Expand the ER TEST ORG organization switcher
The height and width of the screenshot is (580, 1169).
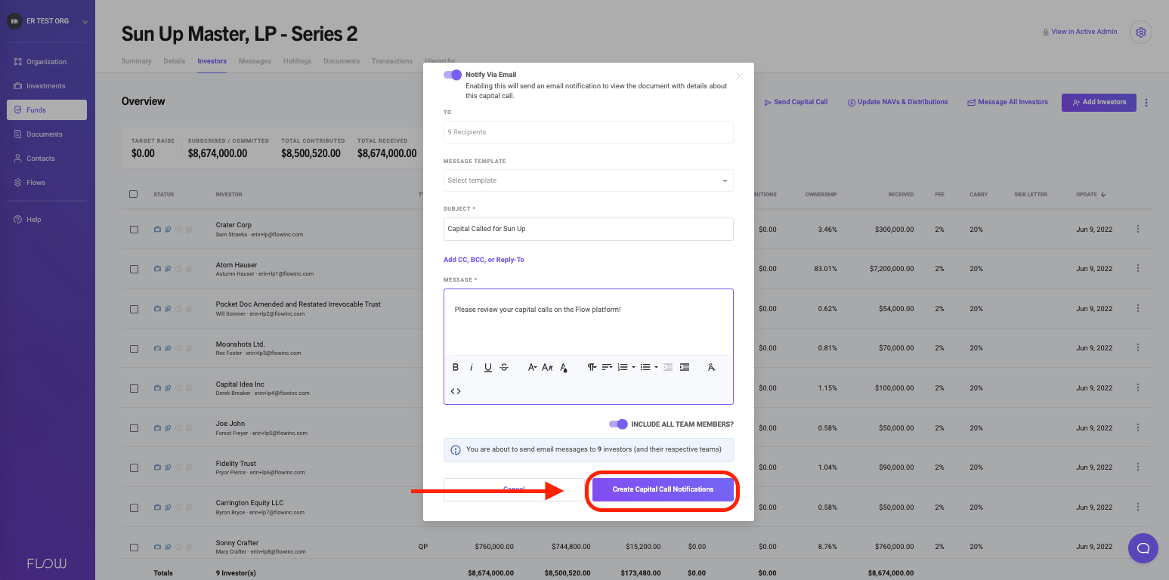48,20
